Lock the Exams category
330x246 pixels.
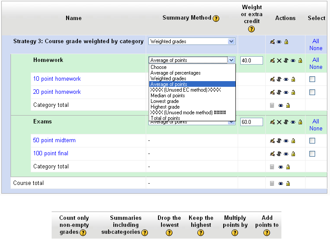pyautogui.click(x=300, y=122)
